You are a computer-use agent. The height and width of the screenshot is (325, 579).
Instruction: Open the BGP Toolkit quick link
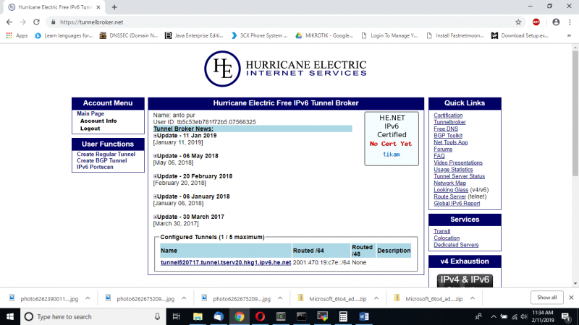pyautogui.click(x=448, y=136)
